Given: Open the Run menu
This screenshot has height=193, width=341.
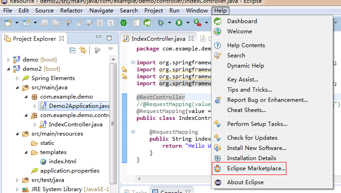Looking at the screenshot, I should tap(174, 11).
